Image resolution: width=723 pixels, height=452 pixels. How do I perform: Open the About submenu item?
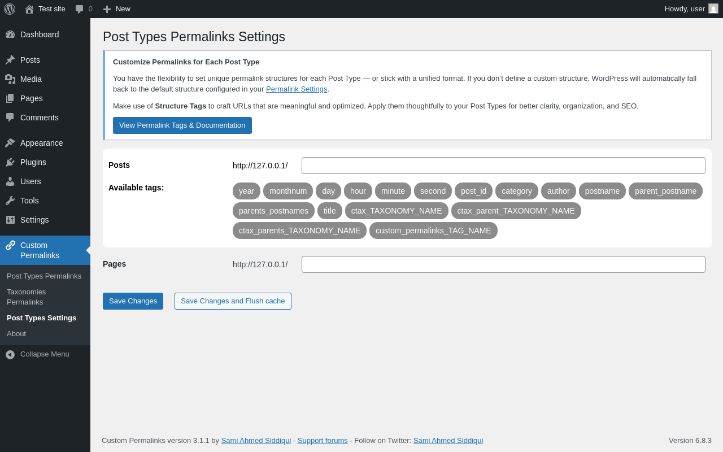16,334
